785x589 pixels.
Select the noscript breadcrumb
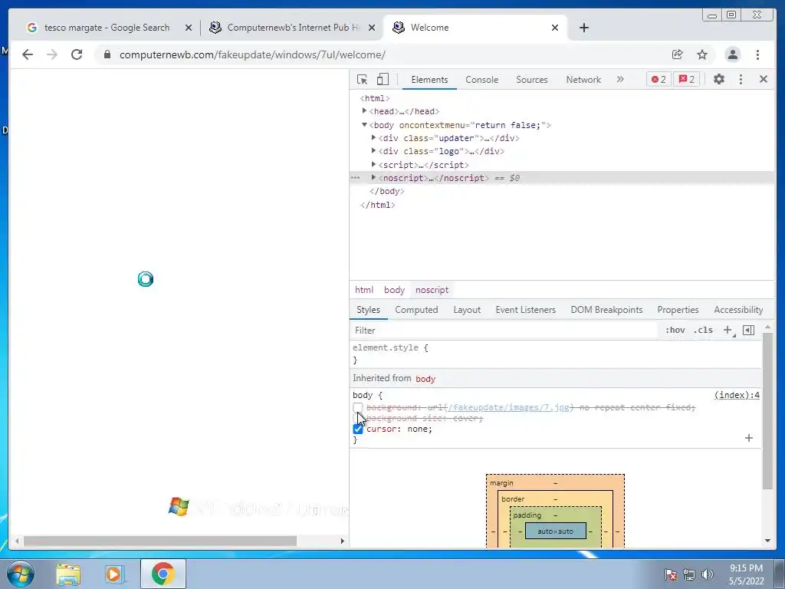(x=432, y=290)
